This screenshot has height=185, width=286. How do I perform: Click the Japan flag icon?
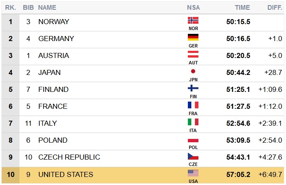193,71
